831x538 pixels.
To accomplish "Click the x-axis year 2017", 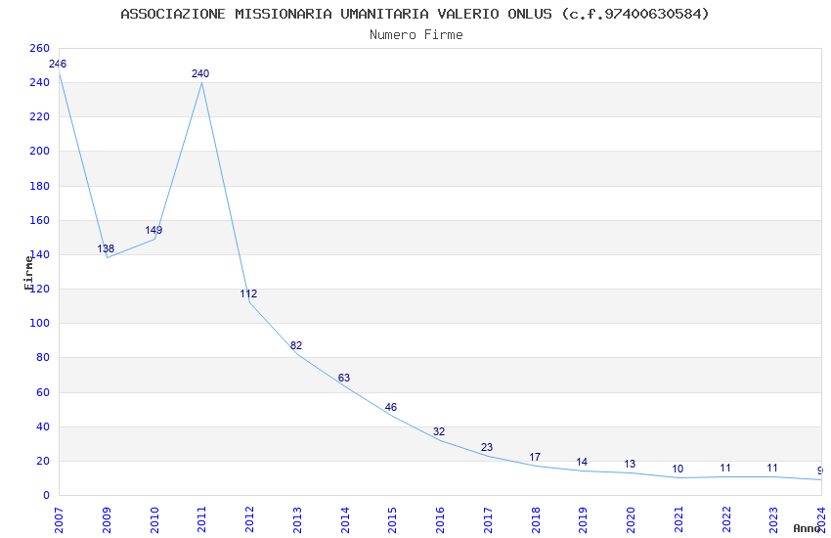I will [x=488, y=520].
